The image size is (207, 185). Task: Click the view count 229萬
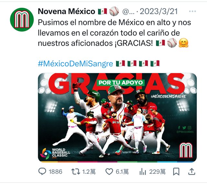point(158,172)
